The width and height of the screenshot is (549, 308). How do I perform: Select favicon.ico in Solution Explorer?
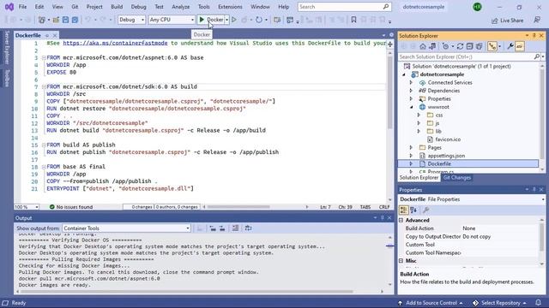[448, 139]
